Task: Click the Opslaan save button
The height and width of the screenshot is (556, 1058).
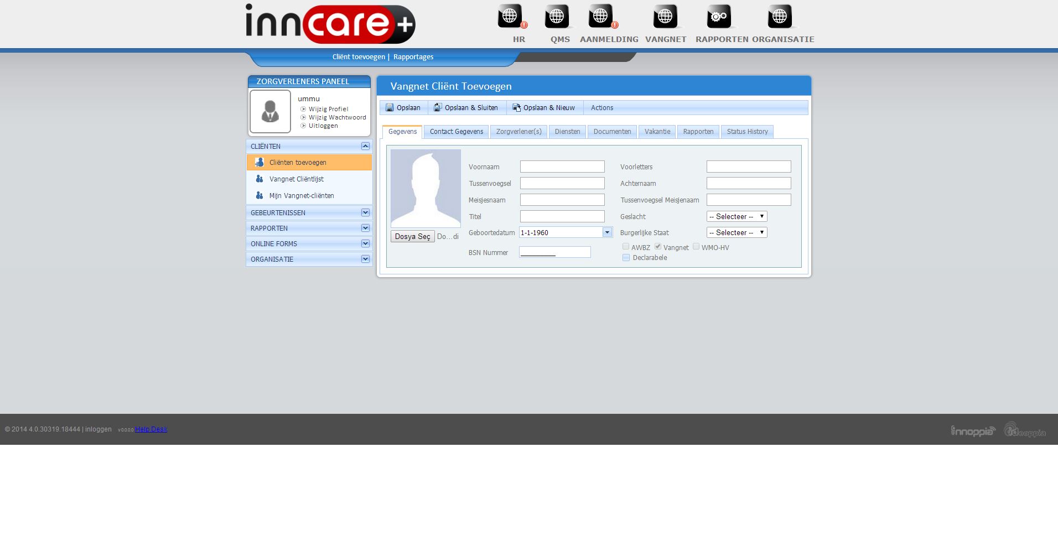Action: [x=403, y=108]
